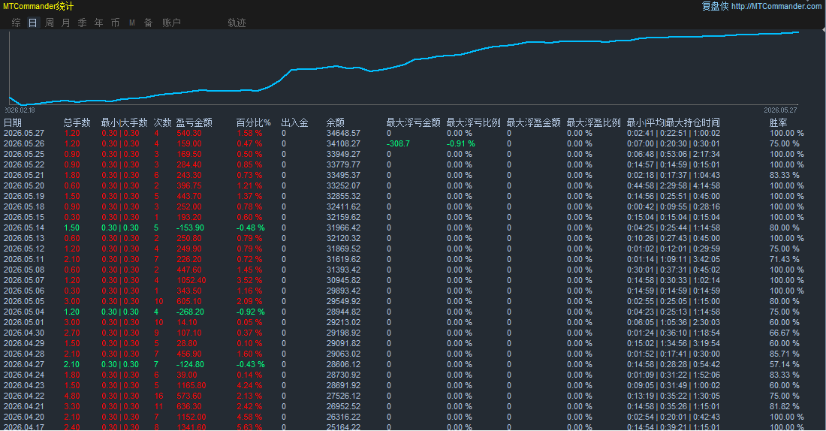Click balance value 31966.42
Viewport: 826px width, 431px height.
click(343, 228)
